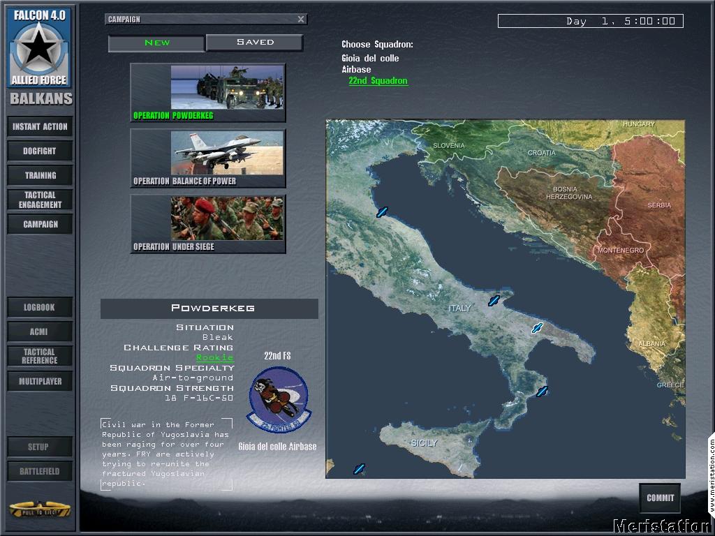Image resolution: width=715 pixels, height=536 pixels.
Task: Switch to the New campaigns tab
Action: [155, 43]
